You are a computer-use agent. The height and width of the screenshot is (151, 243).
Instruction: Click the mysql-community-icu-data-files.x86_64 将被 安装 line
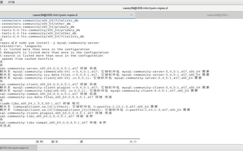(x=56, y=97)
